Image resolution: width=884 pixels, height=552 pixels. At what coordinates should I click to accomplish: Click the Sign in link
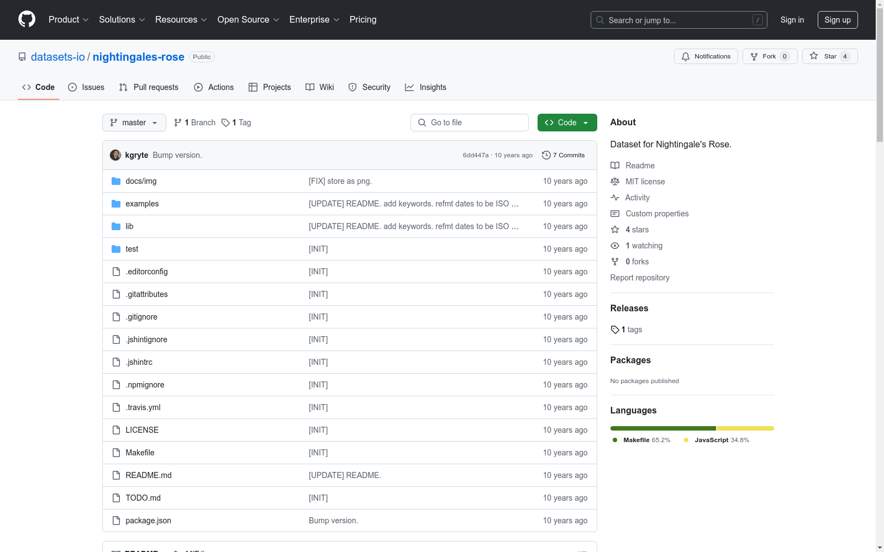(x=792, y=20)
